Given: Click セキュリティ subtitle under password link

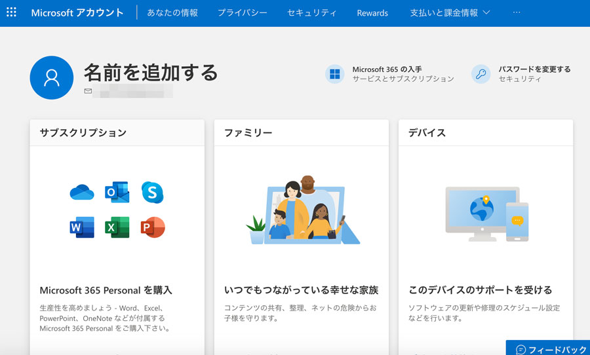Looking at the screenshot, I should pyautogui.click(x=520, y=79).
